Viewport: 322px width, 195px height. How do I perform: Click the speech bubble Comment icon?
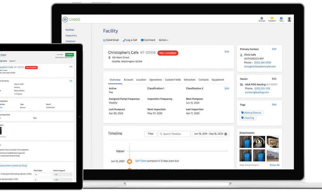(142, 40)
